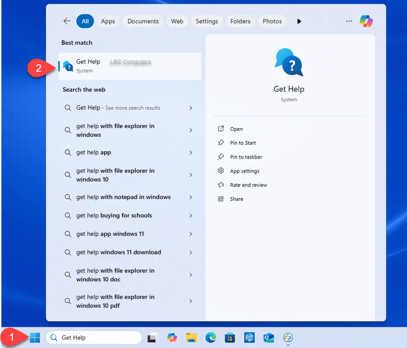Screen dimensions: 407x348
Task: Open the three-dot more options menu
Action: click(349, 21)
